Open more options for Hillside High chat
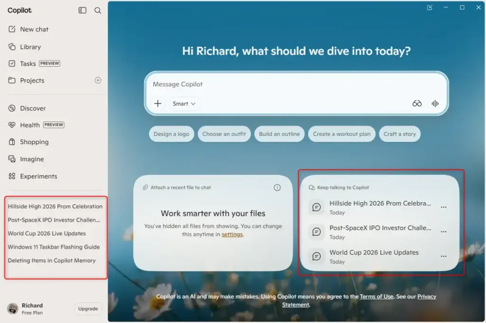The width and height of the screenshot is (486, 323). [x=444, y=207]
